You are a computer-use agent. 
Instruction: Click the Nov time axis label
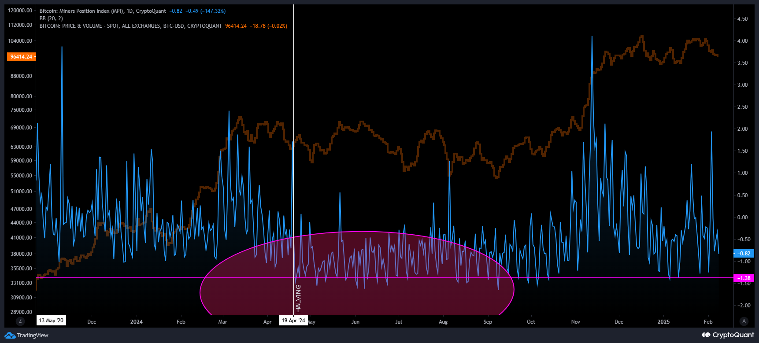(576, 322)
